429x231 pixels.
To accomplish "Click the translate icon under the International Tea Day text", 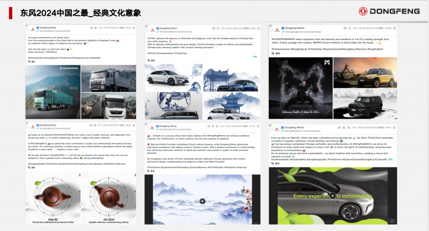I will pos(29,167).
